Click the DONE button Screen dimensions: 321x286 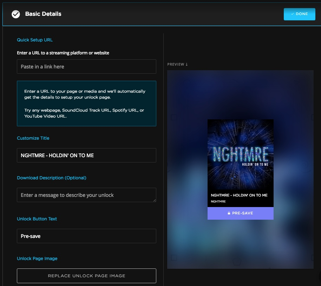[299, 14]
